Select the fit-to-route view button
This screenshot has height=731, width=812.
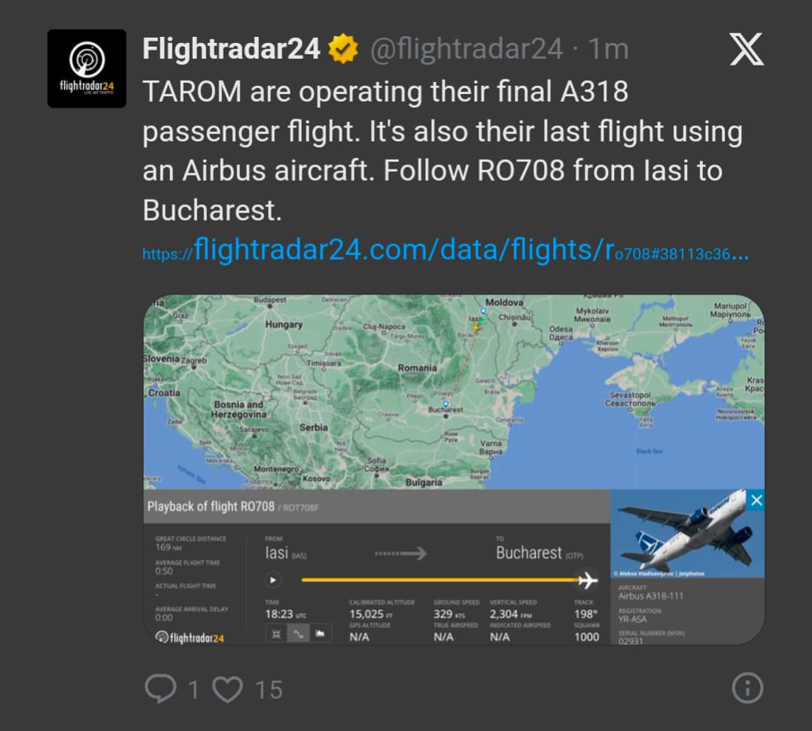click(275, 634)
